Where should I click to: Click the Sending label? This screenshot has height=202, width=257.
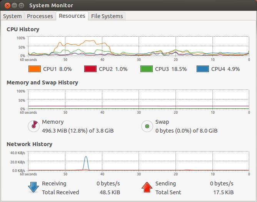click(165, 183)
